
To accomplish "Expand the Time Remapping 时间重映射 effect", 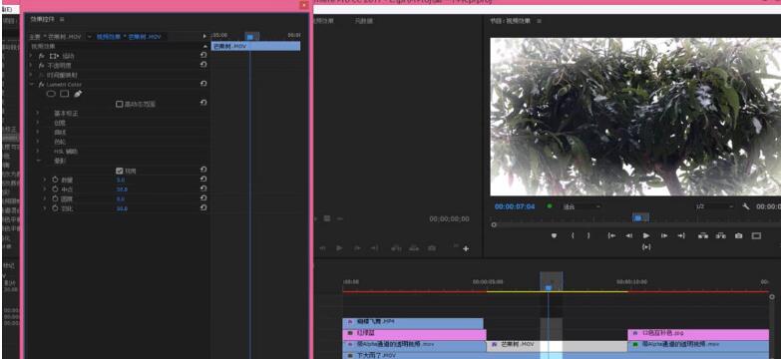I will click(x=31, y=75).
